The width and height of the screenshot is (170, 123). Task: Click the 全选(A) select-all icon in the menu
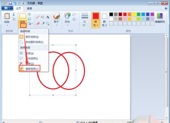point(21,53)
